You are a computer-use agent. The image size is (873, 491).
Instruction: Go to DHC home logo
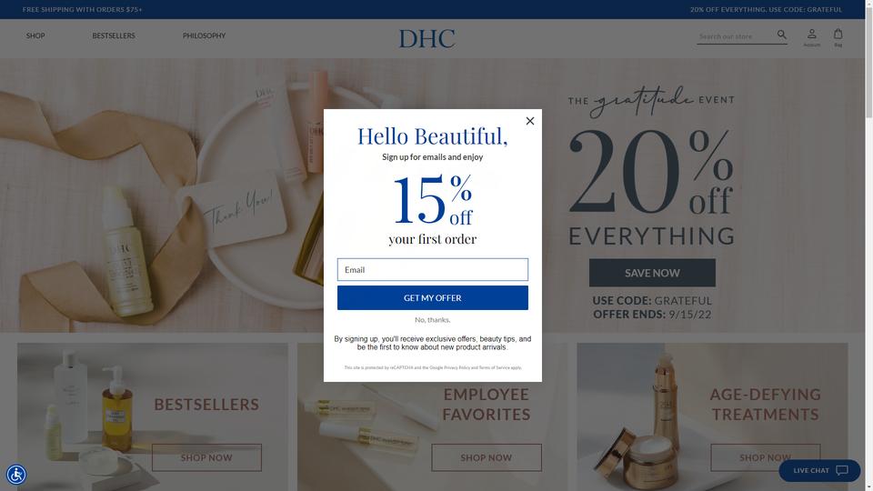coord(427,39)
